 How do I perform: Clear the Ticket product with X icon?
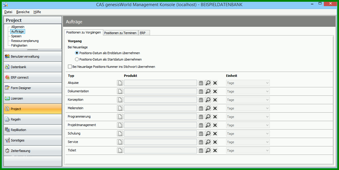pyautogui.click(x=215, y=150)
